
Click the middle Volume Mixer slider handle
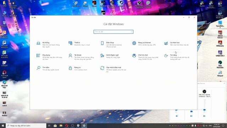[192, 111]
